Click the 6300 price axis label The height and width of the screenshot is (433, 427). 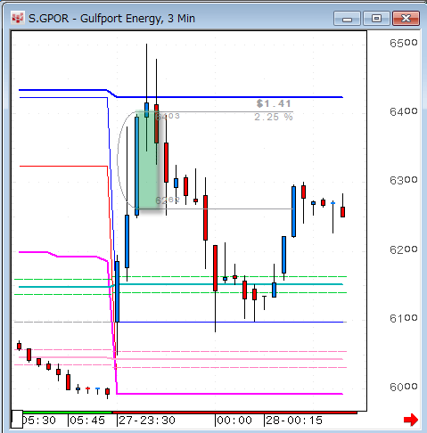pyautogui.click(x=404, y=180)
